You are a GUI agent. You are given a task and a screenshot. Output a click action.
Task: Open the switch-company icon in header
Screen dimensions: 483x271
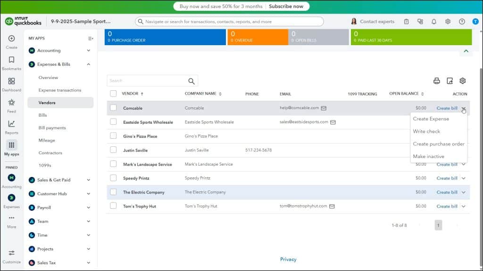pos(420,22)
